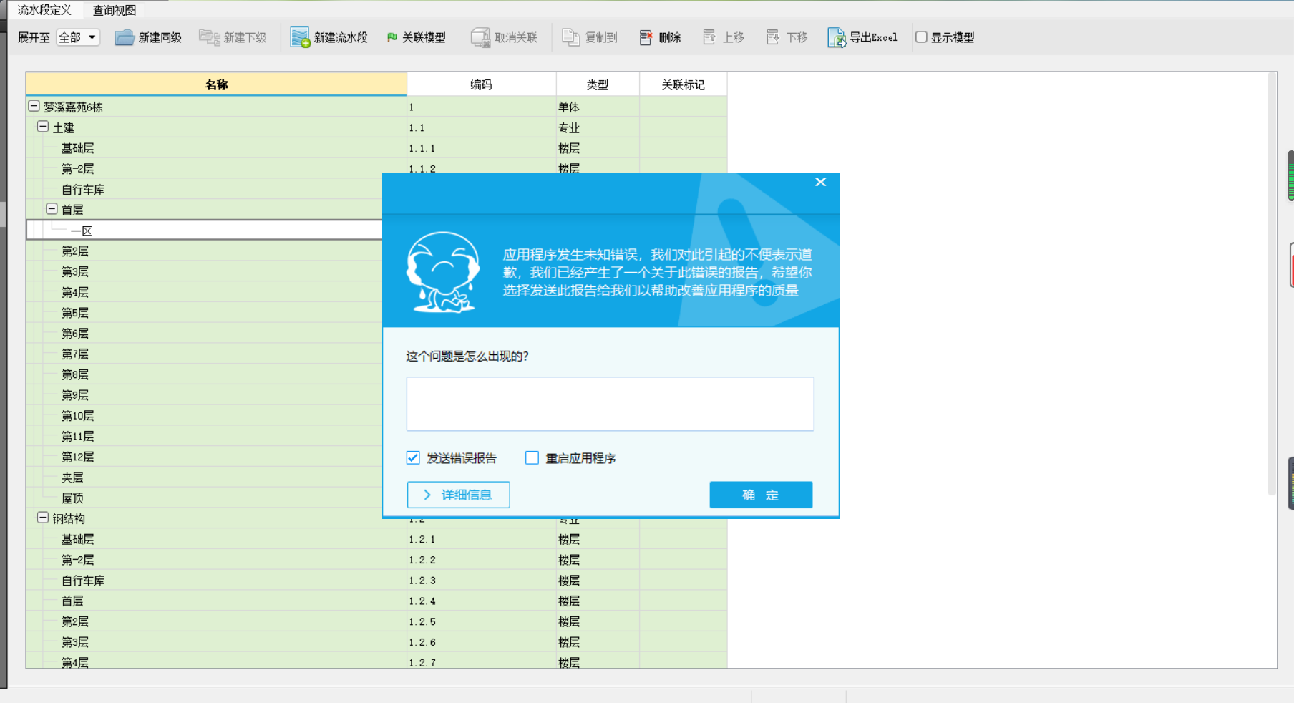Viewport: 1294px width, 703px height.
Task: Click the 删除 delete icon
Action: [x=646, y=37]
